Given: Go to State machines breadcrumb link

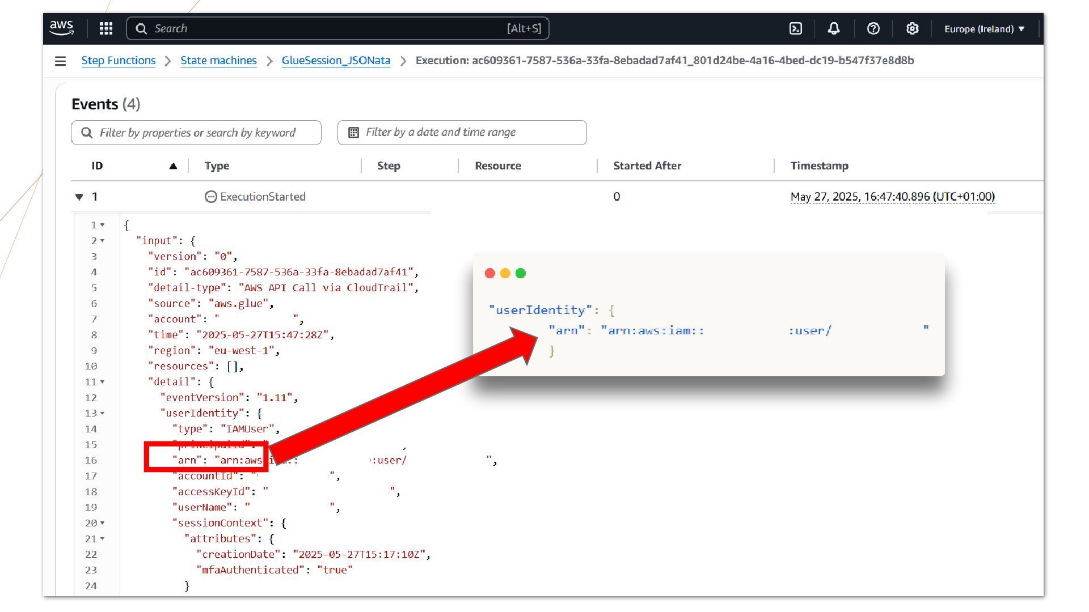Looking at the screenshot, I should coord(218,60).
